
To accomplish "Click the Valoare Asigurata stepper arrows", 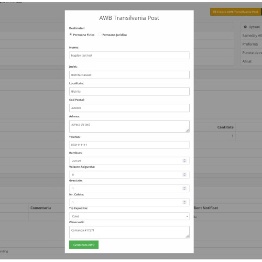I will pos(184,174).
